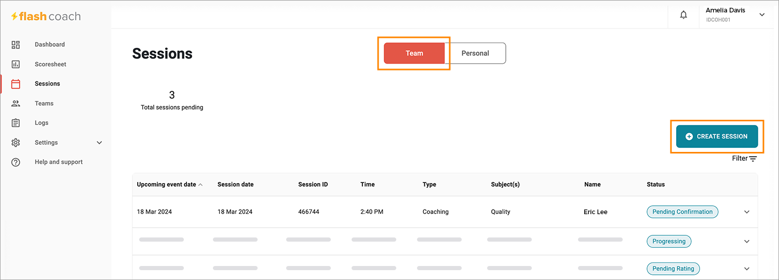Screen dimensions: 779x280
Task: Click the Help and support question icon
Action: tap(16, 162)
